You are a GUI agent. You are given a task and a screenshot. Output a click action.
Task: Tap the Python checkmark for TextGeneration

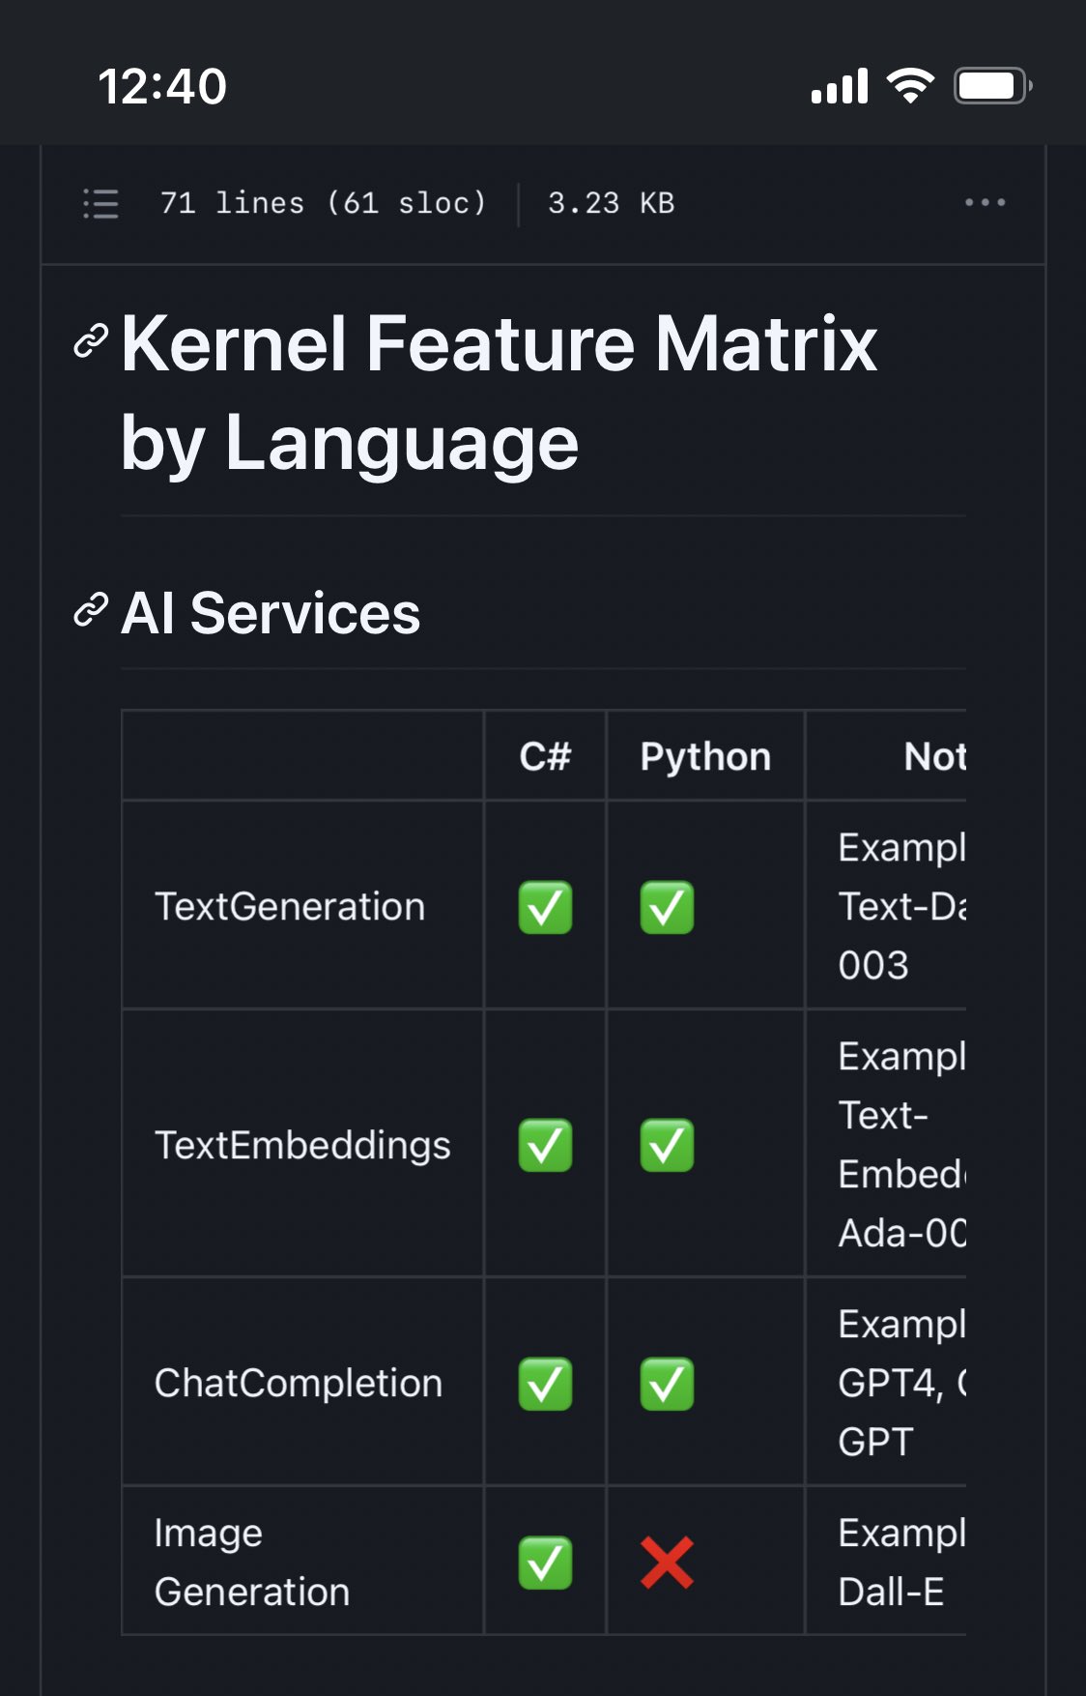point(667,907)
